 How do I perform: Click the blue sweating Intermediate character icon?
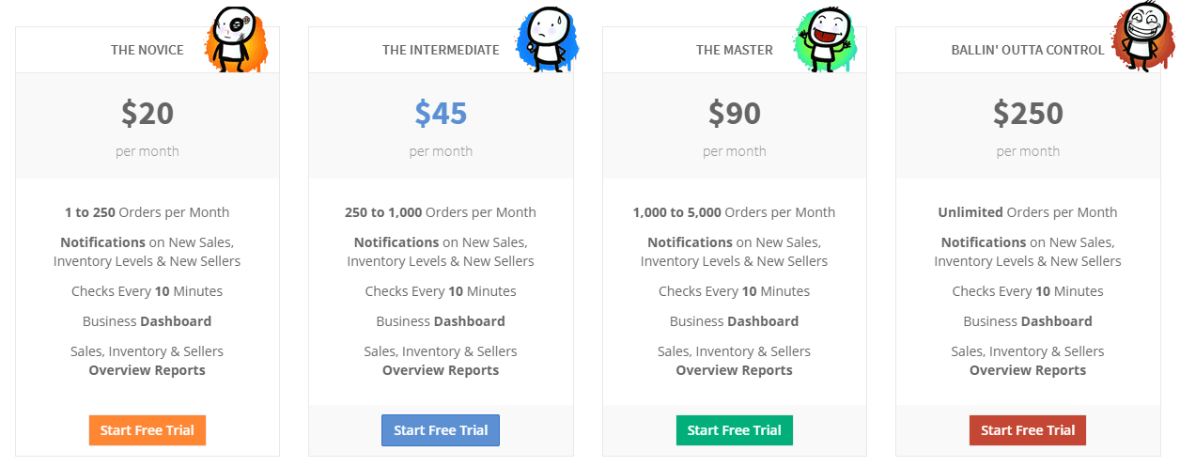point(547,39)
